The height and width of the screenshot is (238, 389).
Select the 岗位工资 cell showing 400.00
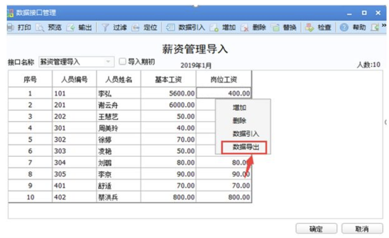(224, 93)
